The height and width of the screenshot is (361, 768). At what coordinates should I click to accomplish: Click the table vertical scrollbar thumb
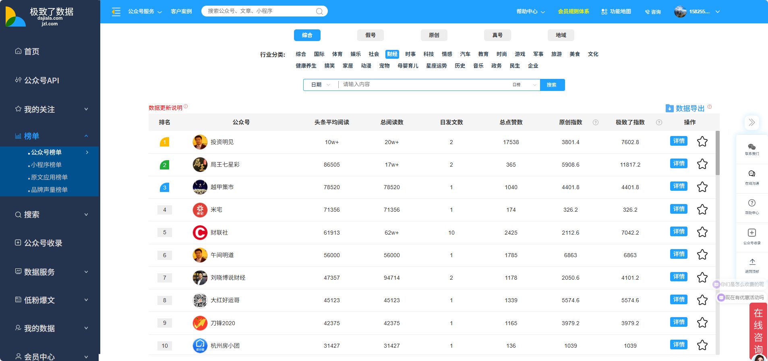point(718,153)
